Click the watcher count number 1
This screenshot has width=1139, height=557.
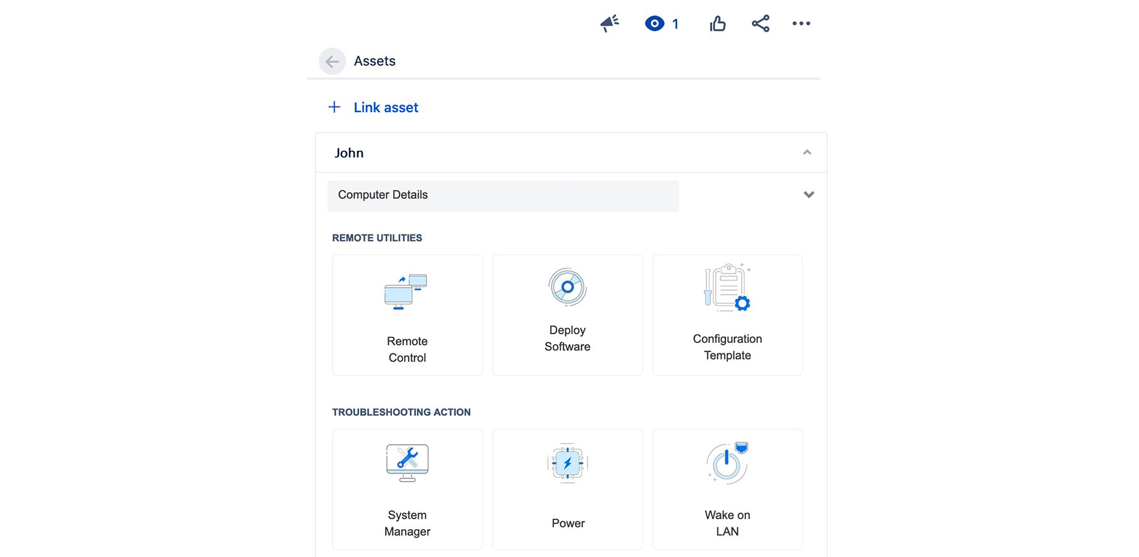coord(675,24)
